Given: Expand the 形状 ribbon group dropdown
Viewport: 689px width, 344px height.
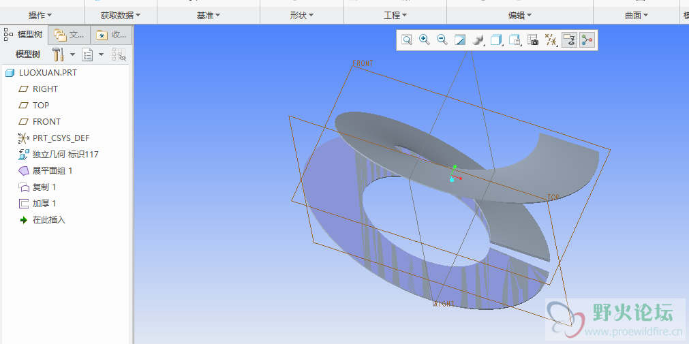Looking at the screenshot, I should point(302,15).
